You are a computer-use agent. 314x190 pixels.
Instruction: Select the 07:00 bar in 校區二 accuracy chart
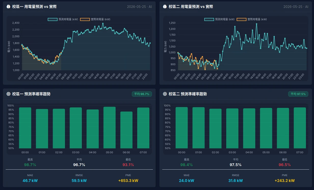[300, 128]
